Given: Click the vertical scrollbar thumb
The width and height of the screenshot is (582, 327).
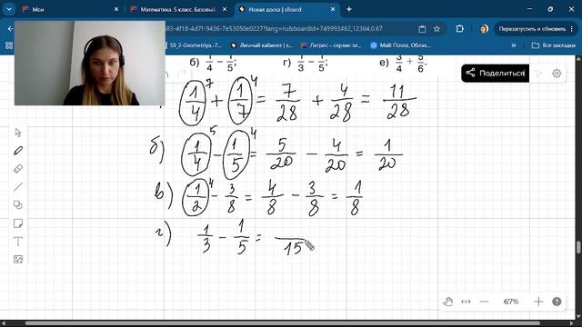Looking at the screenshot, I should click(578, 247).
